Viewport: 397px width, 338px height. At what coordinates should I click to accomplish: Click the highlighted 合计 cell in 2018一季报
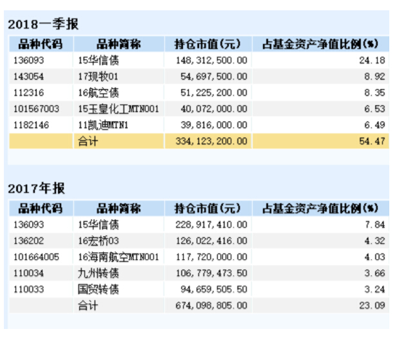click(88, 141)
